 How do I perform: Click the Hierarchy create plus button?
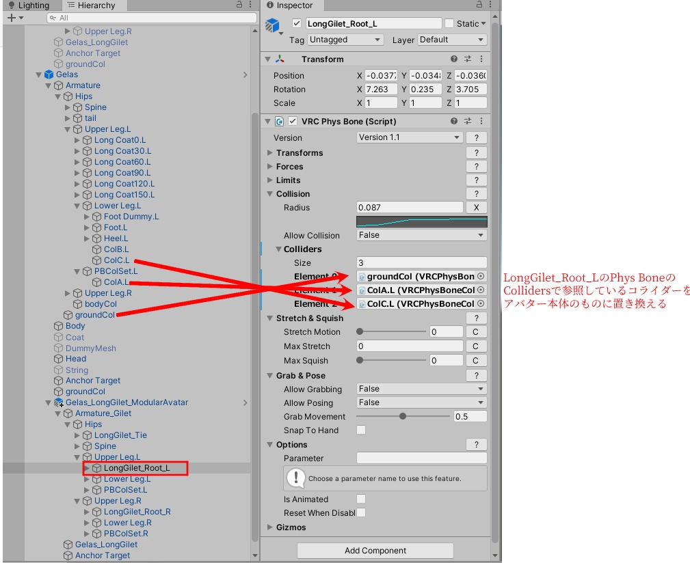click(12, 18)
